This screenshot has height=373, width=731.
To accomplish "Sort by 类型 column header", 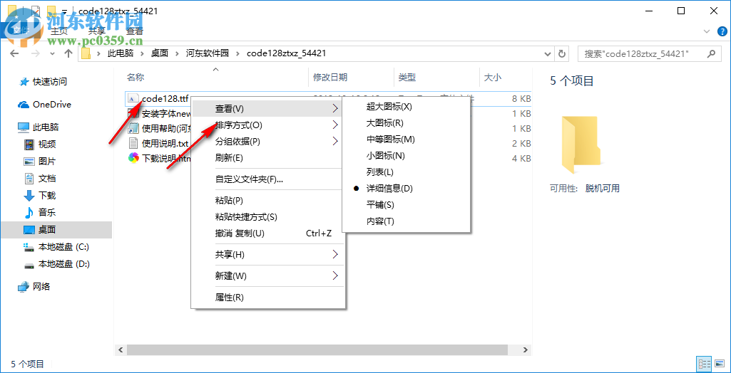I will pyautogui.click(x=407, y=78).
